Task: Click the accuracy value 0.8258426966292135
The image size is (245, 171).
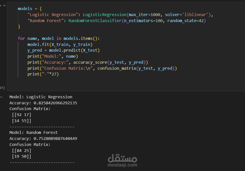Action: point(55,103)
